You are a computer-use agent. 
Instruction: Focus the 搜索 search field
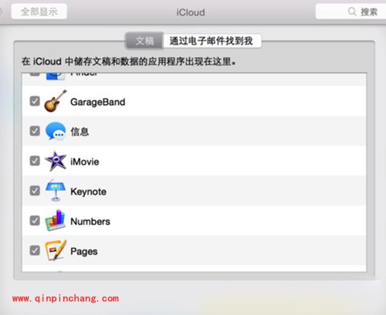pos(351,12)
